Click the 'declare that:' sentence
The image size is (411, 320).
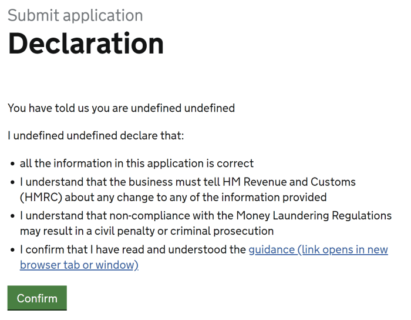(152, 136)
